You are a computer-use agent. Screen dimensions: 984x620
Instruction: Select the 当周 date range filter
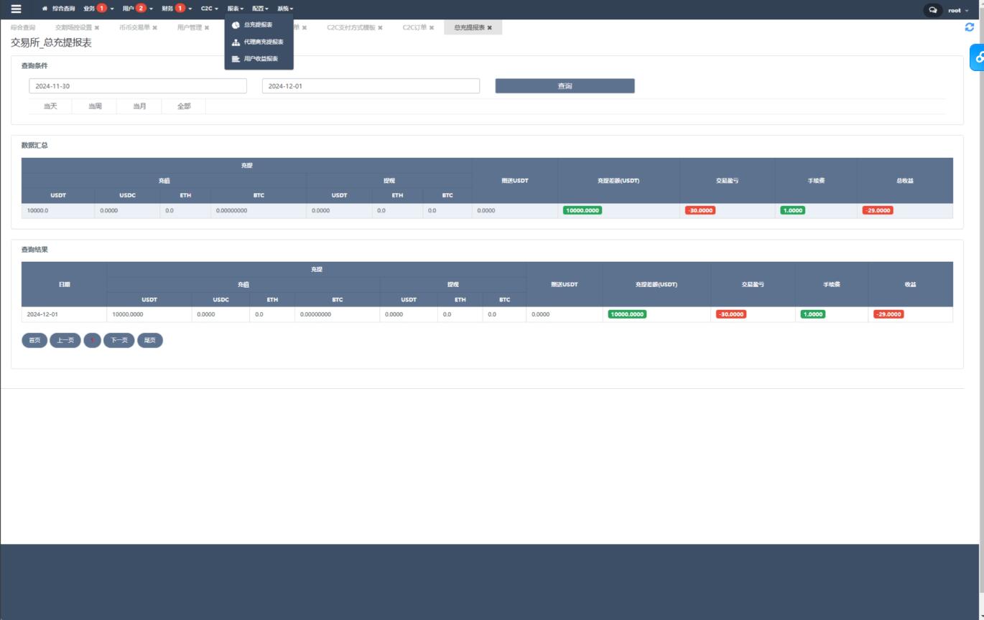click(x=95, y=106)
